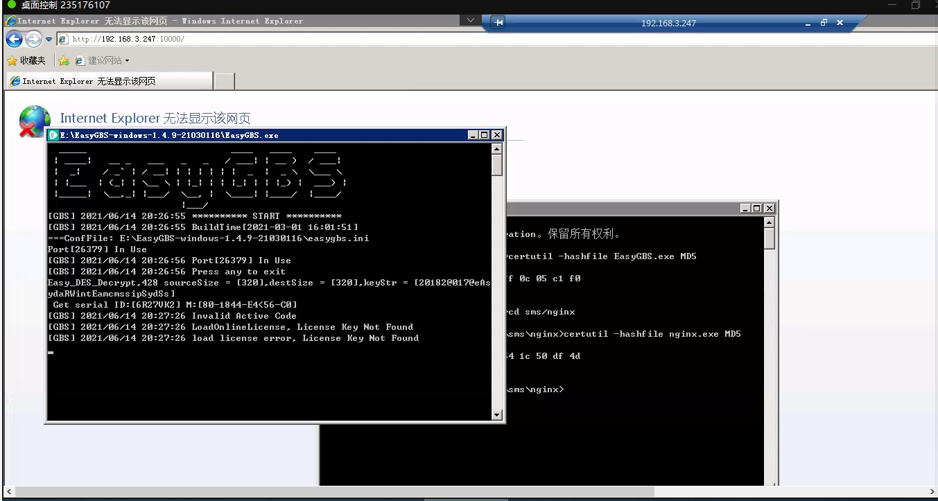Viewport: 938px width, 501px height.
Task: Click the Internet Explorer title bar logo
Action: coord(11,21)
